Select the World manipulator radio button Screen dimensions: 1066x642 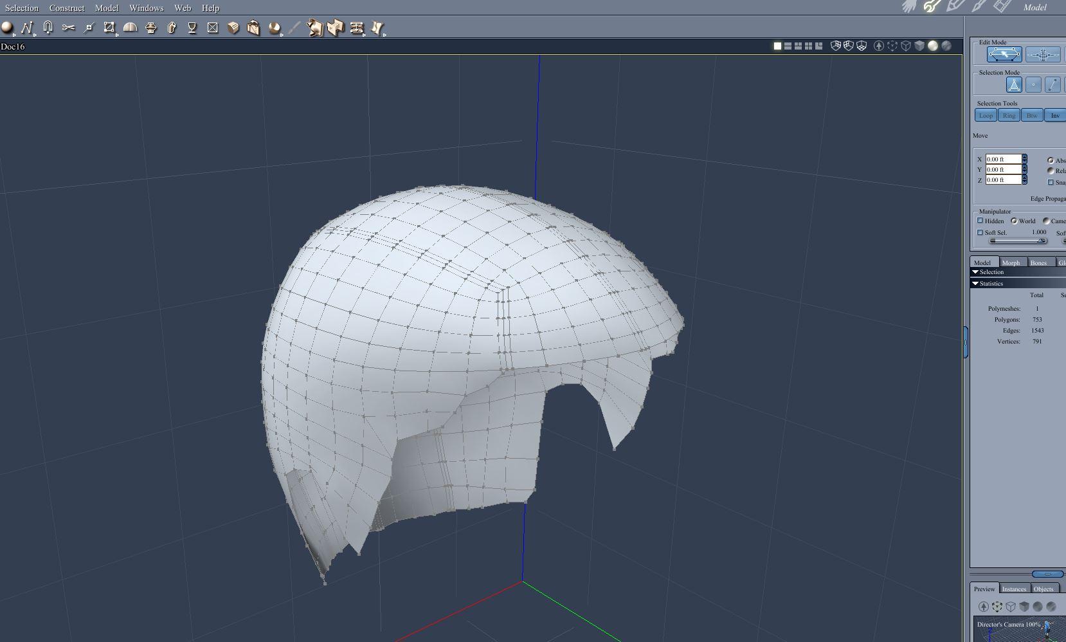point(1014,221)
